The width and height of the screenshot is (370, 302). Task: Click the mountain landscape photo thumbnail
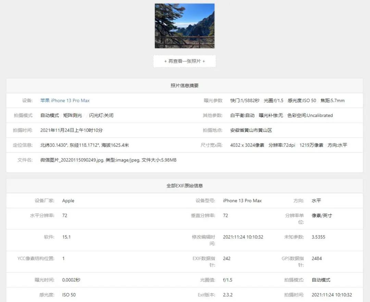(184, 25)
